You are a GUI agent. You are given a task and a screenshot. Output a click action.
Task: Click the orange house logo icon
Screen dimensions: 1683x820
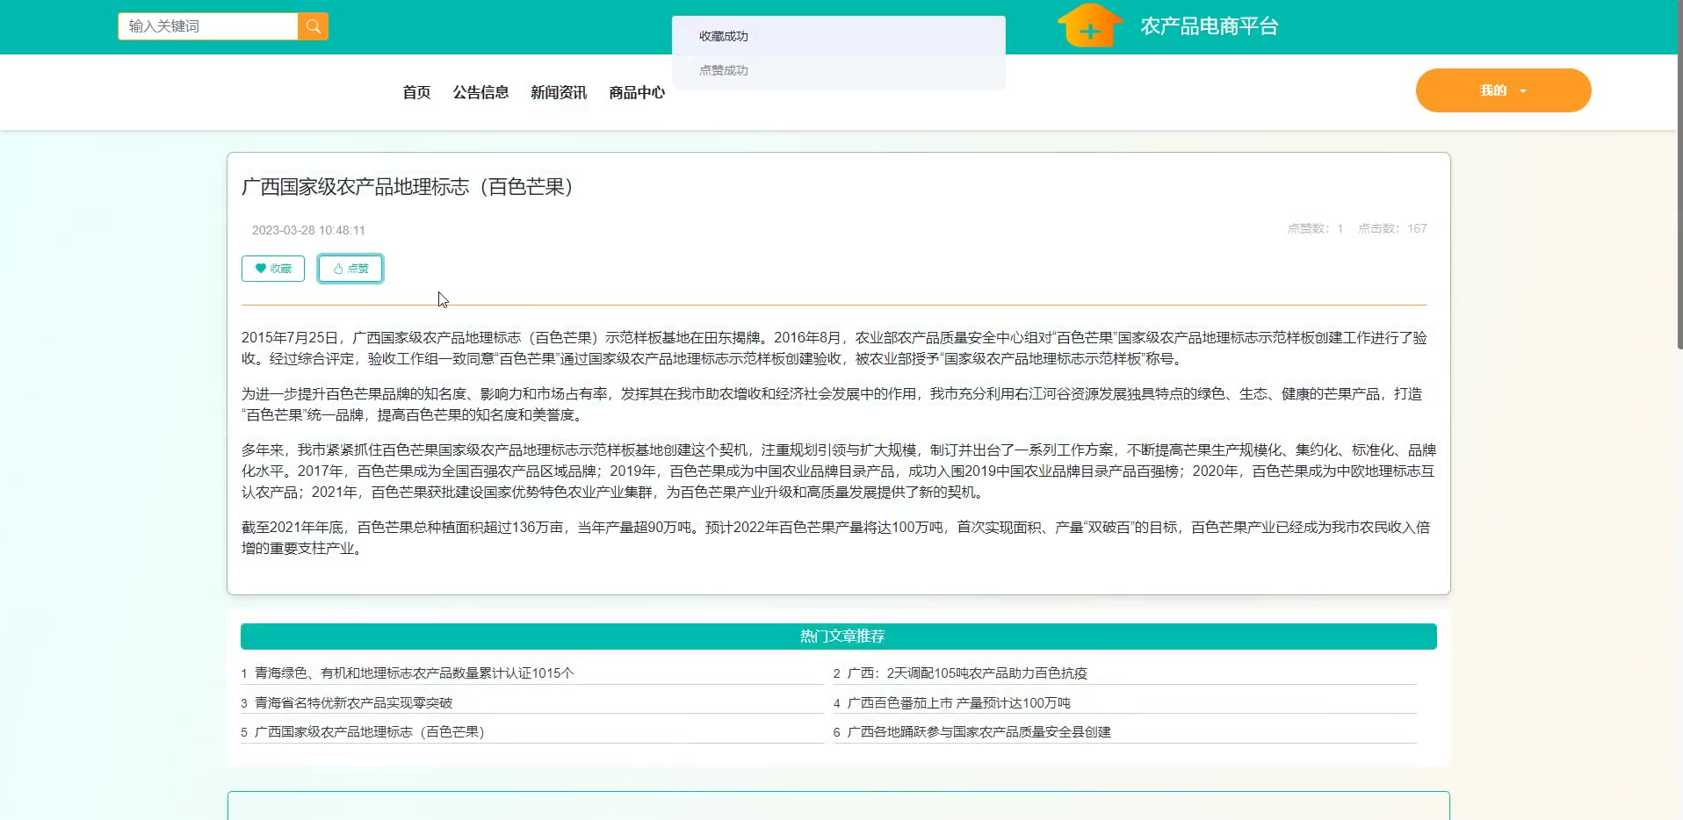(x=1090, y=25)
